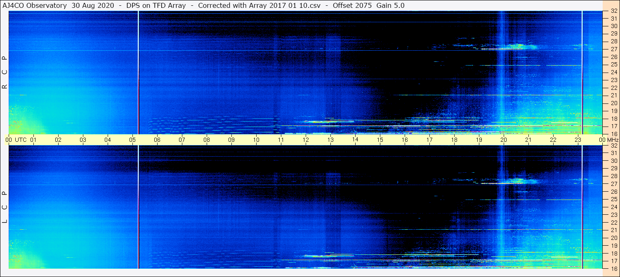Click 19 on the LCP panel frequency scale
Image resolution: width=620 pixels, height=277 pixels.
tap(613, 246)
